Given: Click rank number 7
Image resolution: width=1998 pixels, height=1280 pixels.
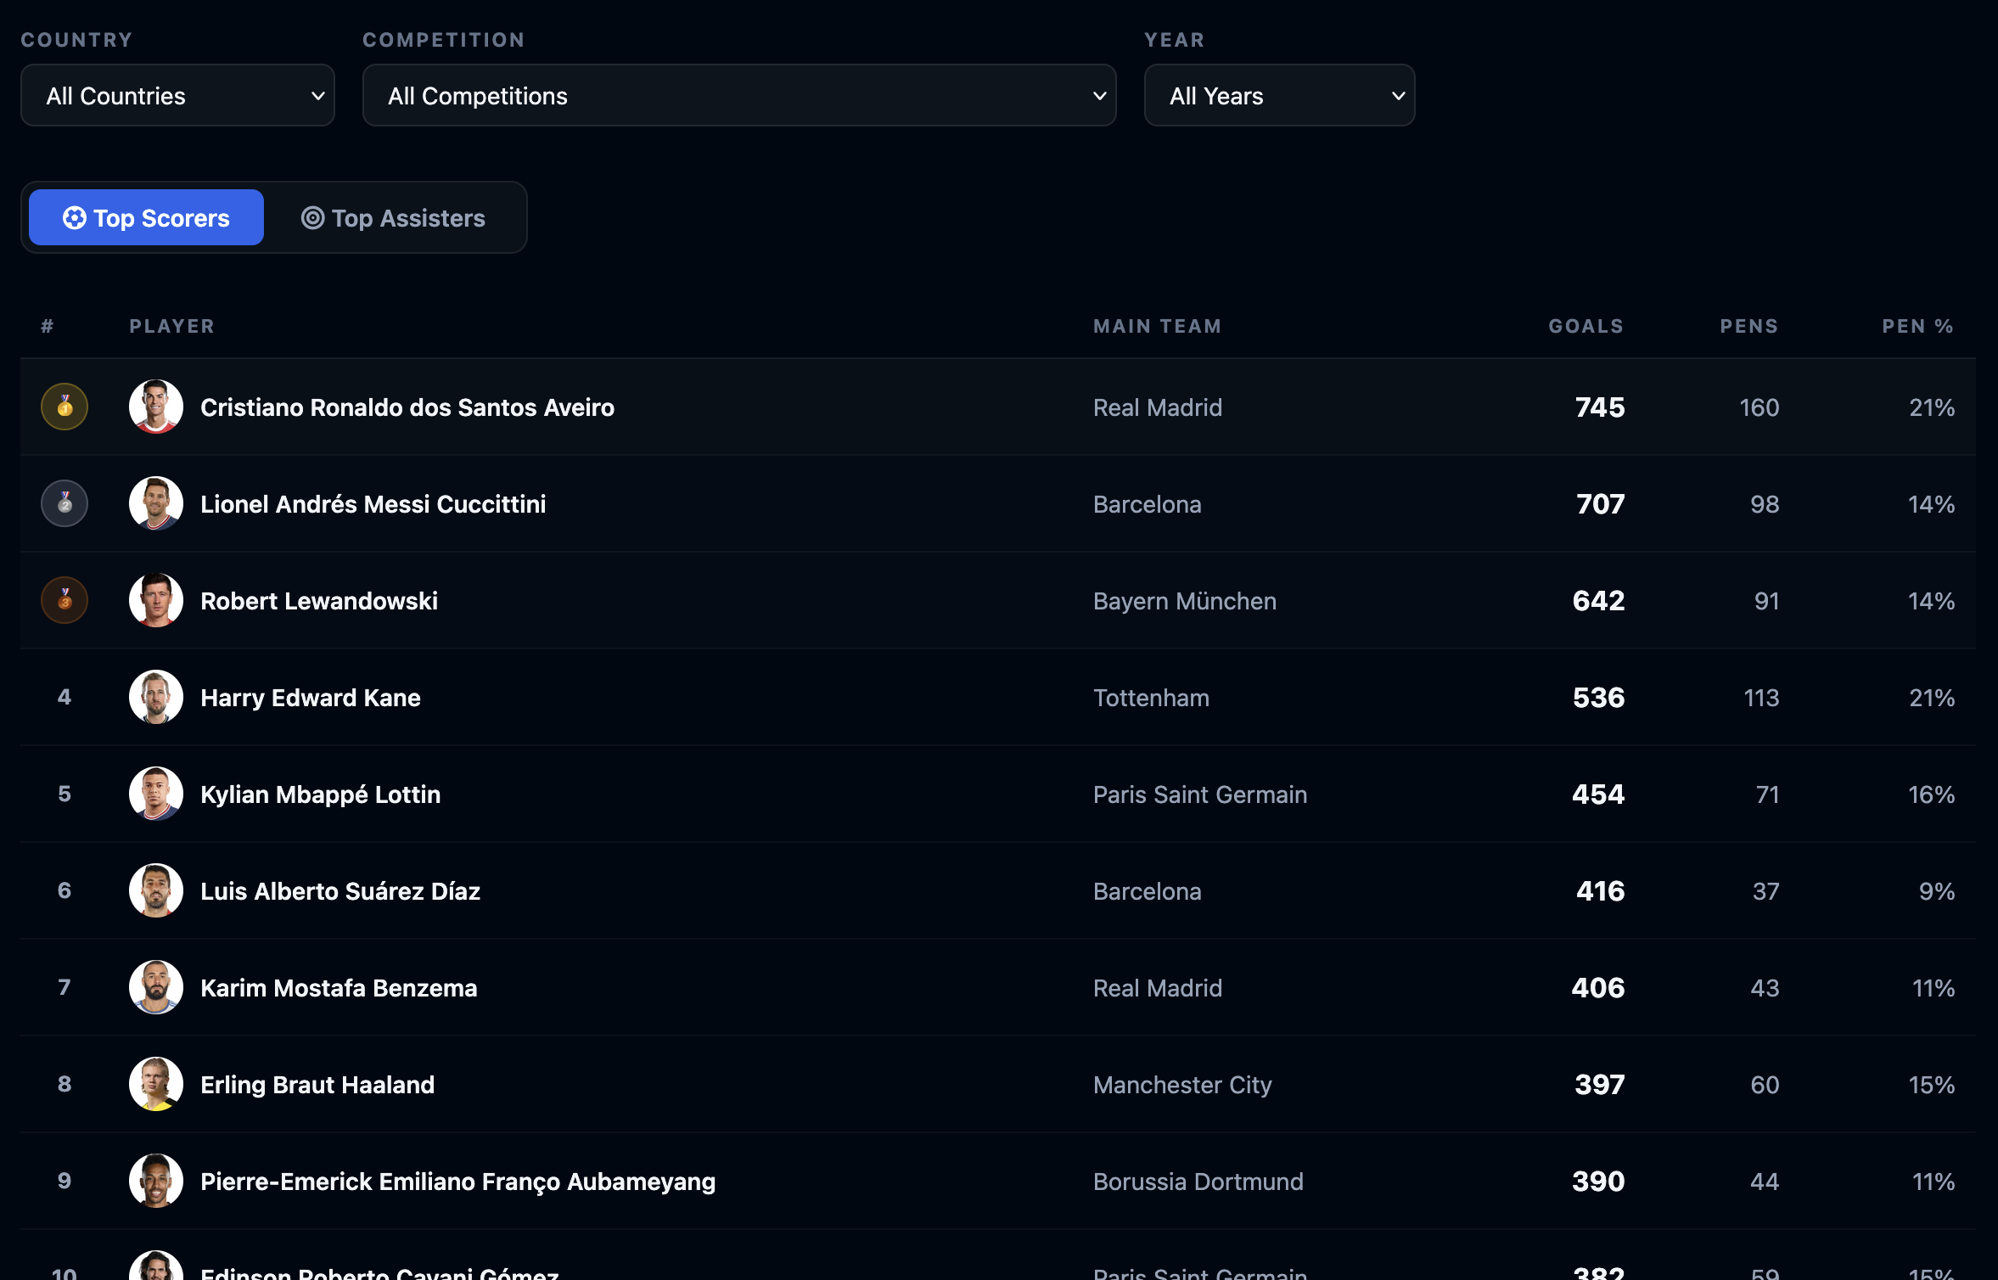Looking at the screenshot, I should tap(65, 987).
